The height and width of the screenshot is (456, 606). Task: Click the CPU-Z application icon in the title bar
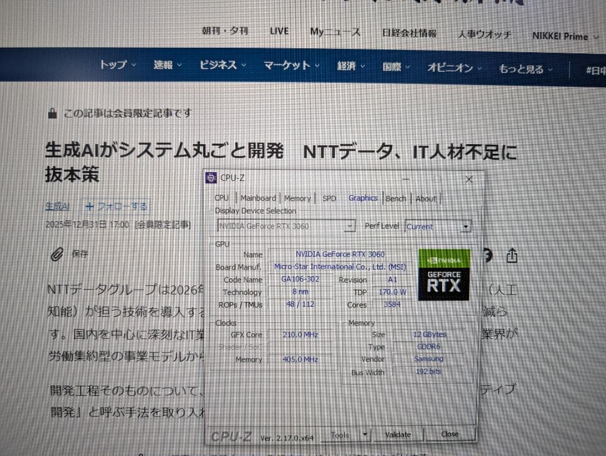210,178
